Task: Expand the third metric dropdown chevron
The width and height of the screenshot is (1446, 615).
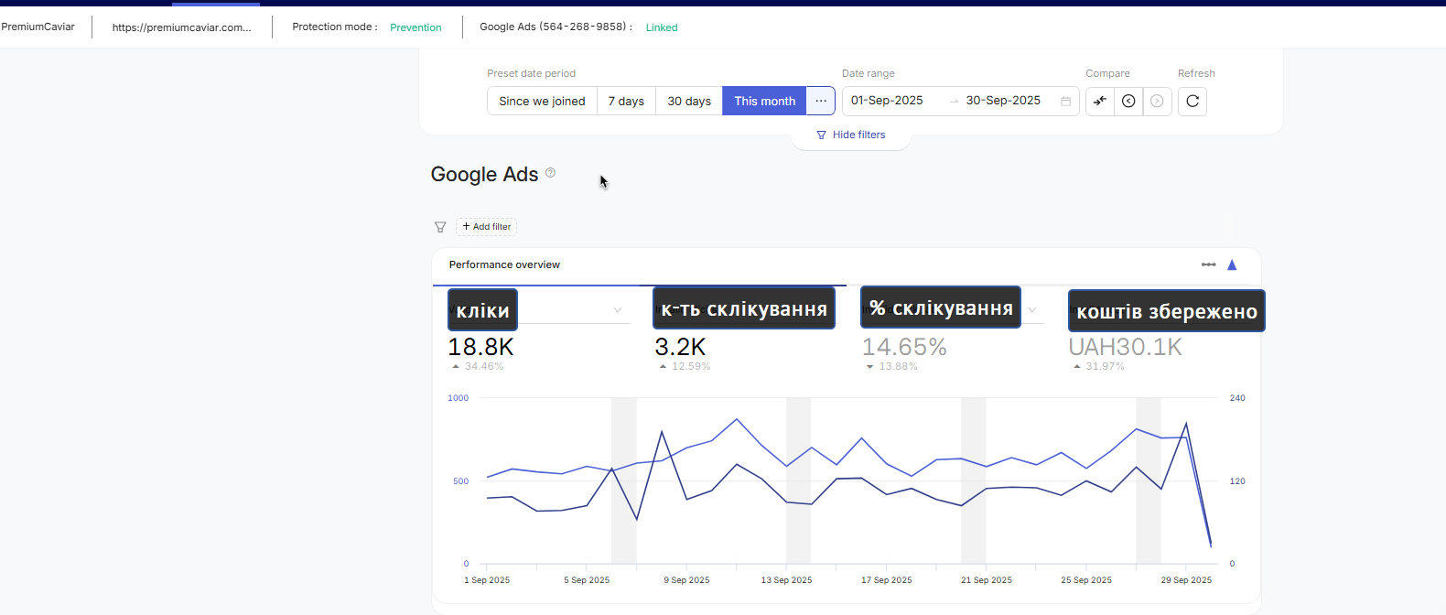Action: tap(1032, 310)
